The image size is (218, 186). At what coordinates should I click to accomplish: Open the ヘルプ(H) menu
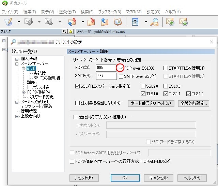coord(173,12)
